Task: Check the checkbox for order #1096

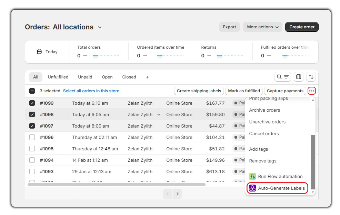Action: point(32,137)
